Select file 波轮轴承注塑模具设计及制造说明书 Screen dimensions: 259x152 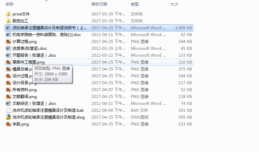[x=49, y=28]
